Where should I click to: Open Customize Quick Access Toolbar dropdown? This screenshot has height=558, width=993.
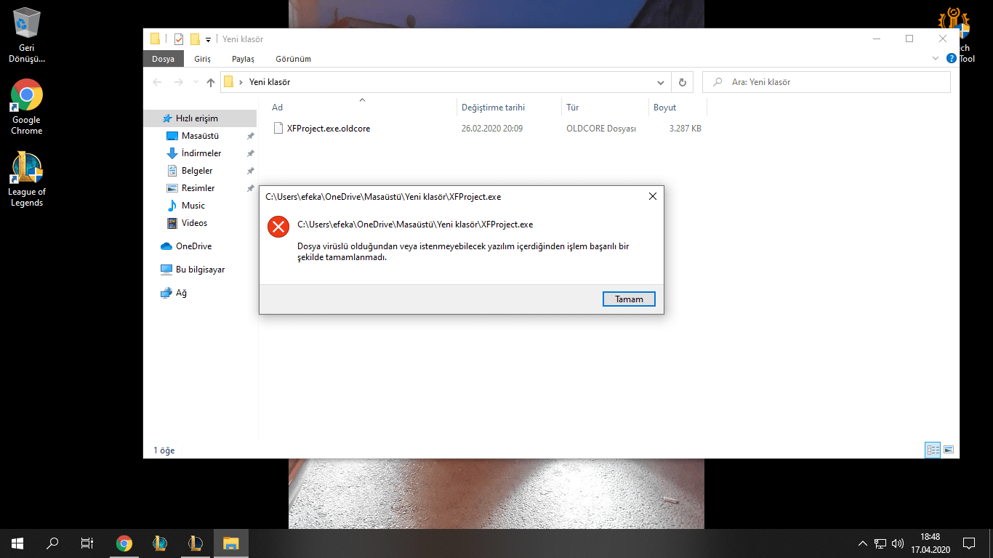coord(208,39)
